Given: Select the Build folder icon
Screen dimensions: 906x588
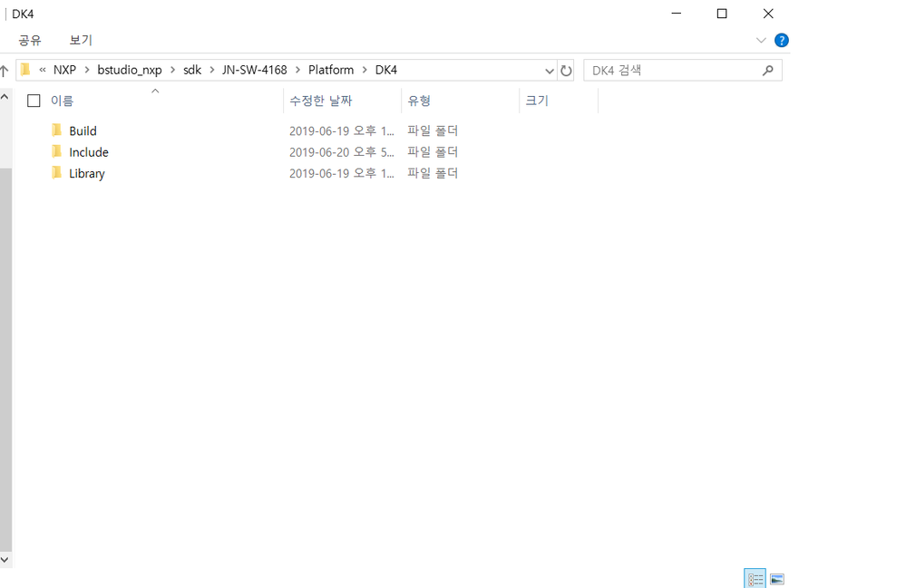Looking at the screenshot, I should coord(56,130).
